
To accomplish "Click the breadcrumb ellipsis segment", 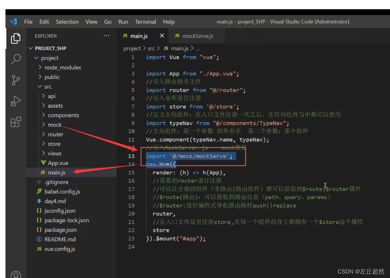I will tap(198, 49).
